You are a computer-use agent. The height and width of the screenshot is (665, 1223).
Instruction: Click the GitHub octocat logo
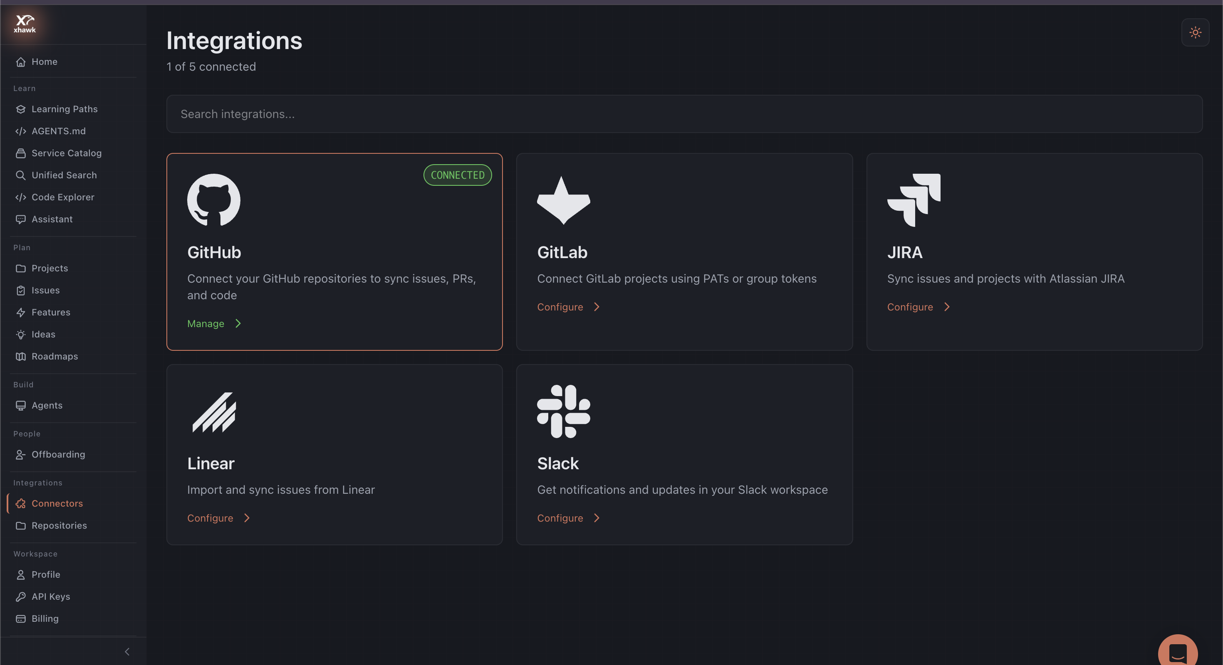[x=214, y=199]
